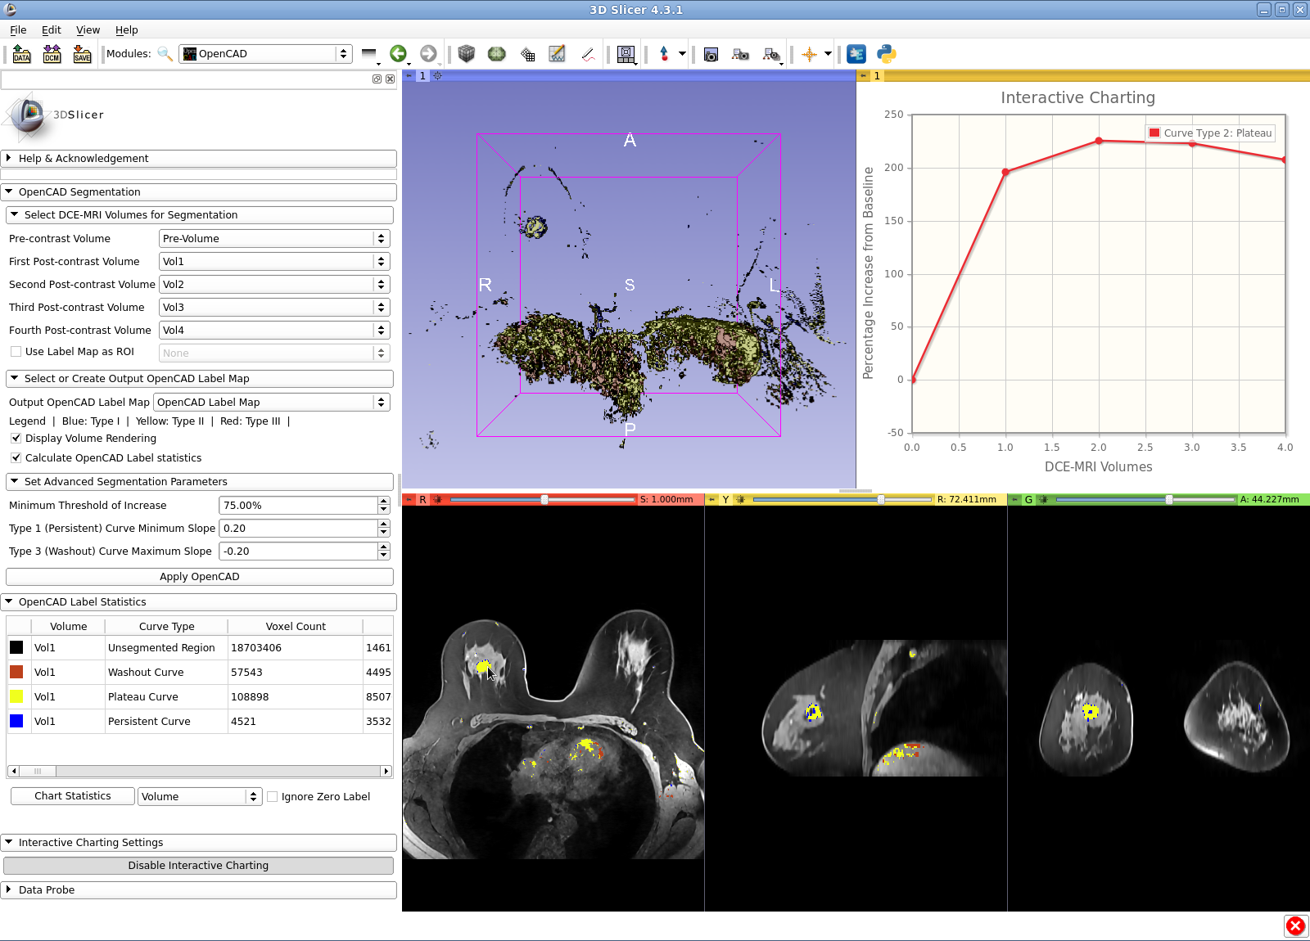1310x941 pixels.
Task: Open the DICOM browser icon
Action: click(x=52, y=54)
